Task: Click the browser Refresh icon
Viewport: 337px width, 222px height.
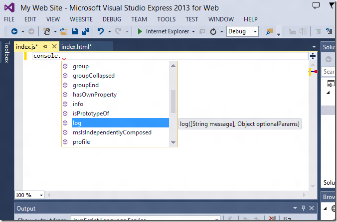Action: pos(213,31)
